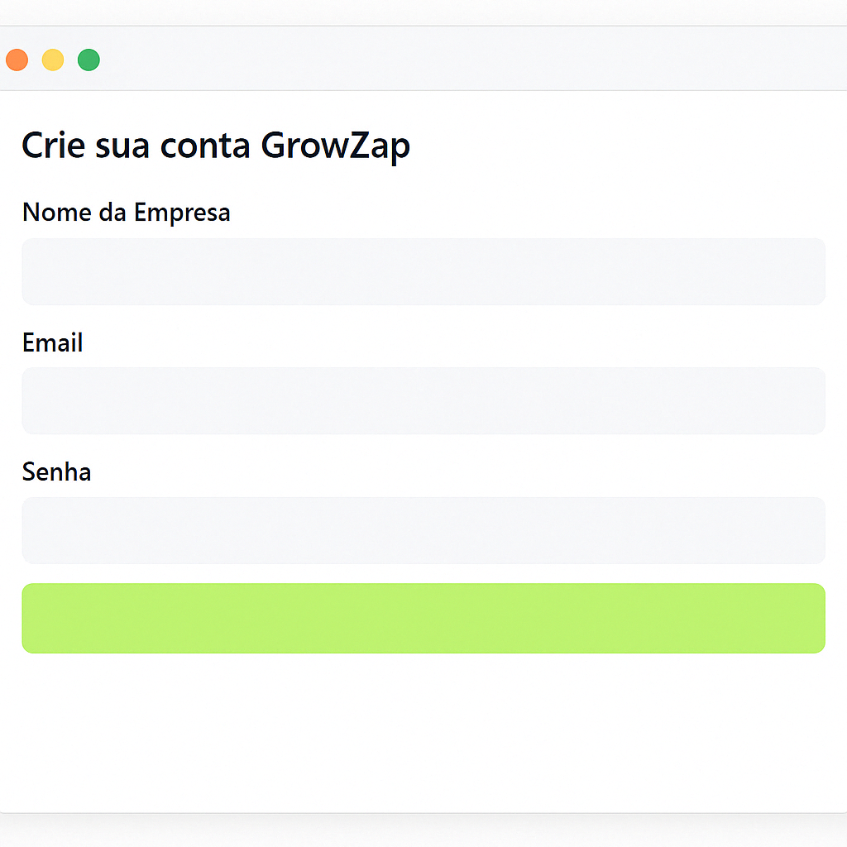This screenshot has height=847, width=847.
Task: Click the green window control dot
Action: coord(89,60)
